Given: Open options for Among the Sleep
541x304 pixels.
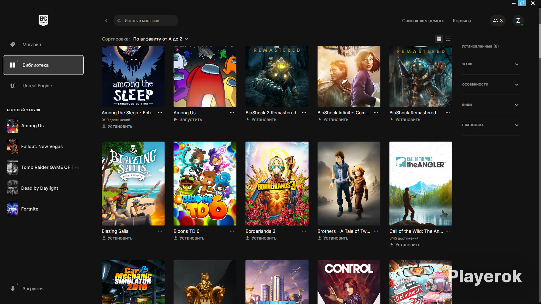Looking at the screenshot, I should tap(160, 113).
